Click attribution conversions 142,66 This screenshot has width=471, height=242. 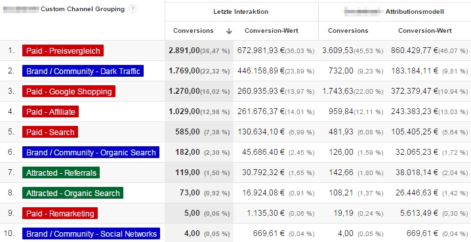click(341, 173)
